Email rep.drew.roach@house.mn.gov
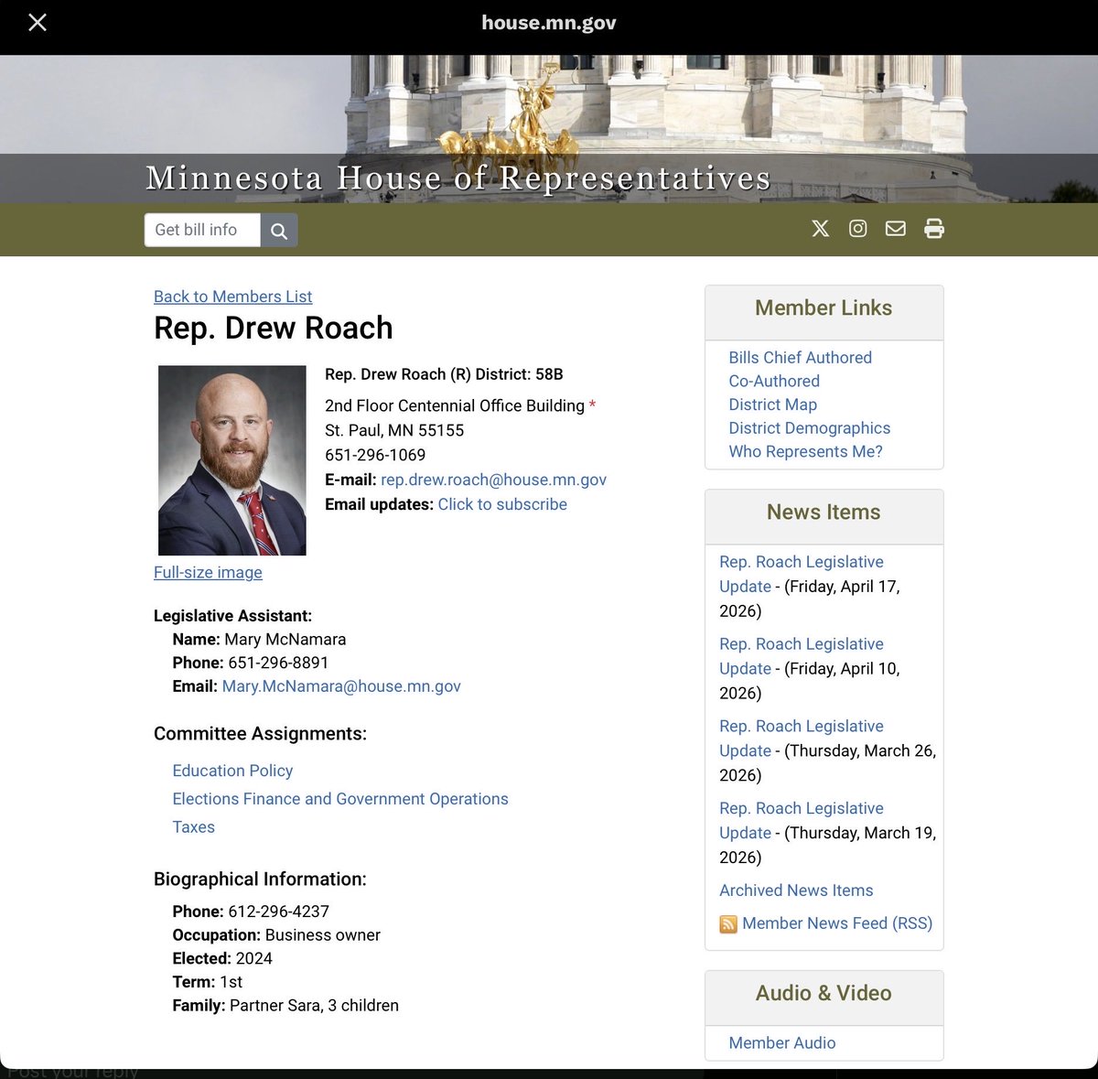 coord(493,480)
